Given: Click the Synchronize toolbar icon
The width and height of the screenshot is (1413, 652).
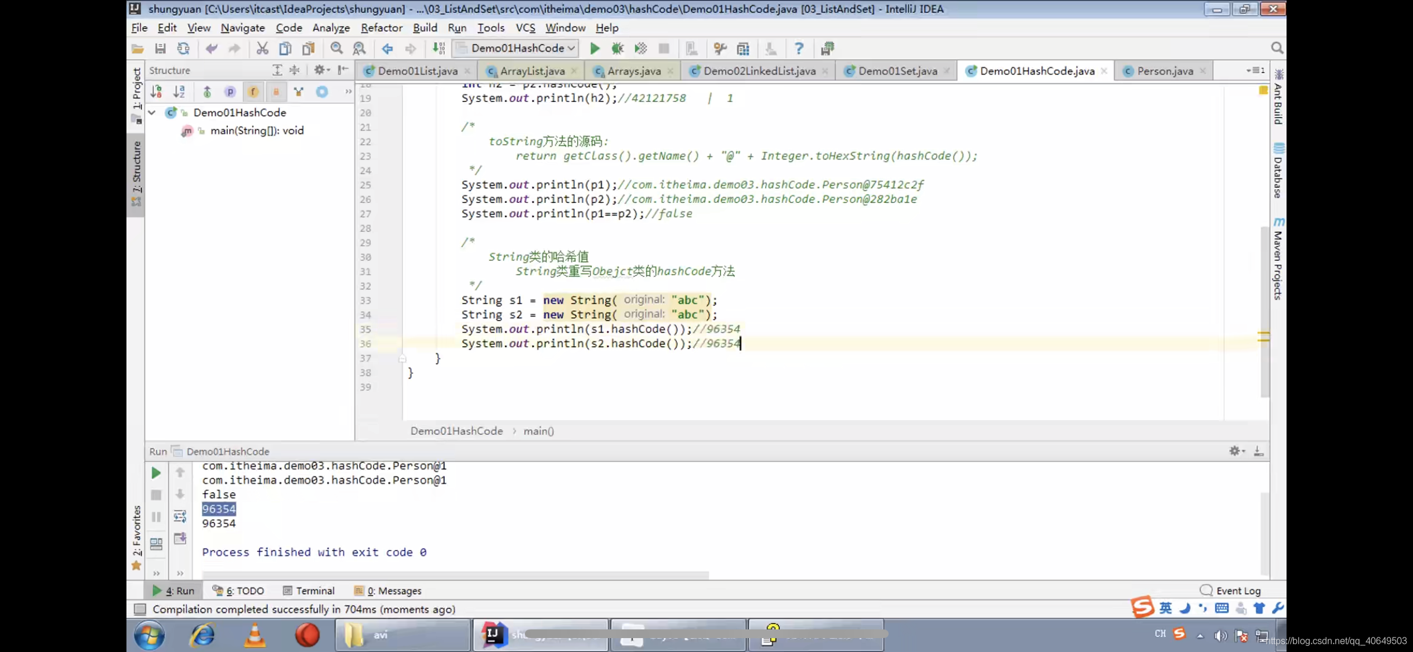Looking at the screenshot, I should (x=183, y=49).
